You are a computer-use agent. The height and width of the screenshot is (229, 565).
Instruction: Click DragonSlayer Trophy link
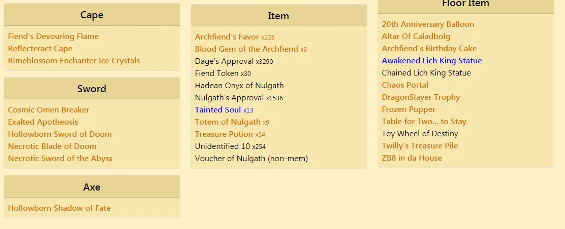421,97
